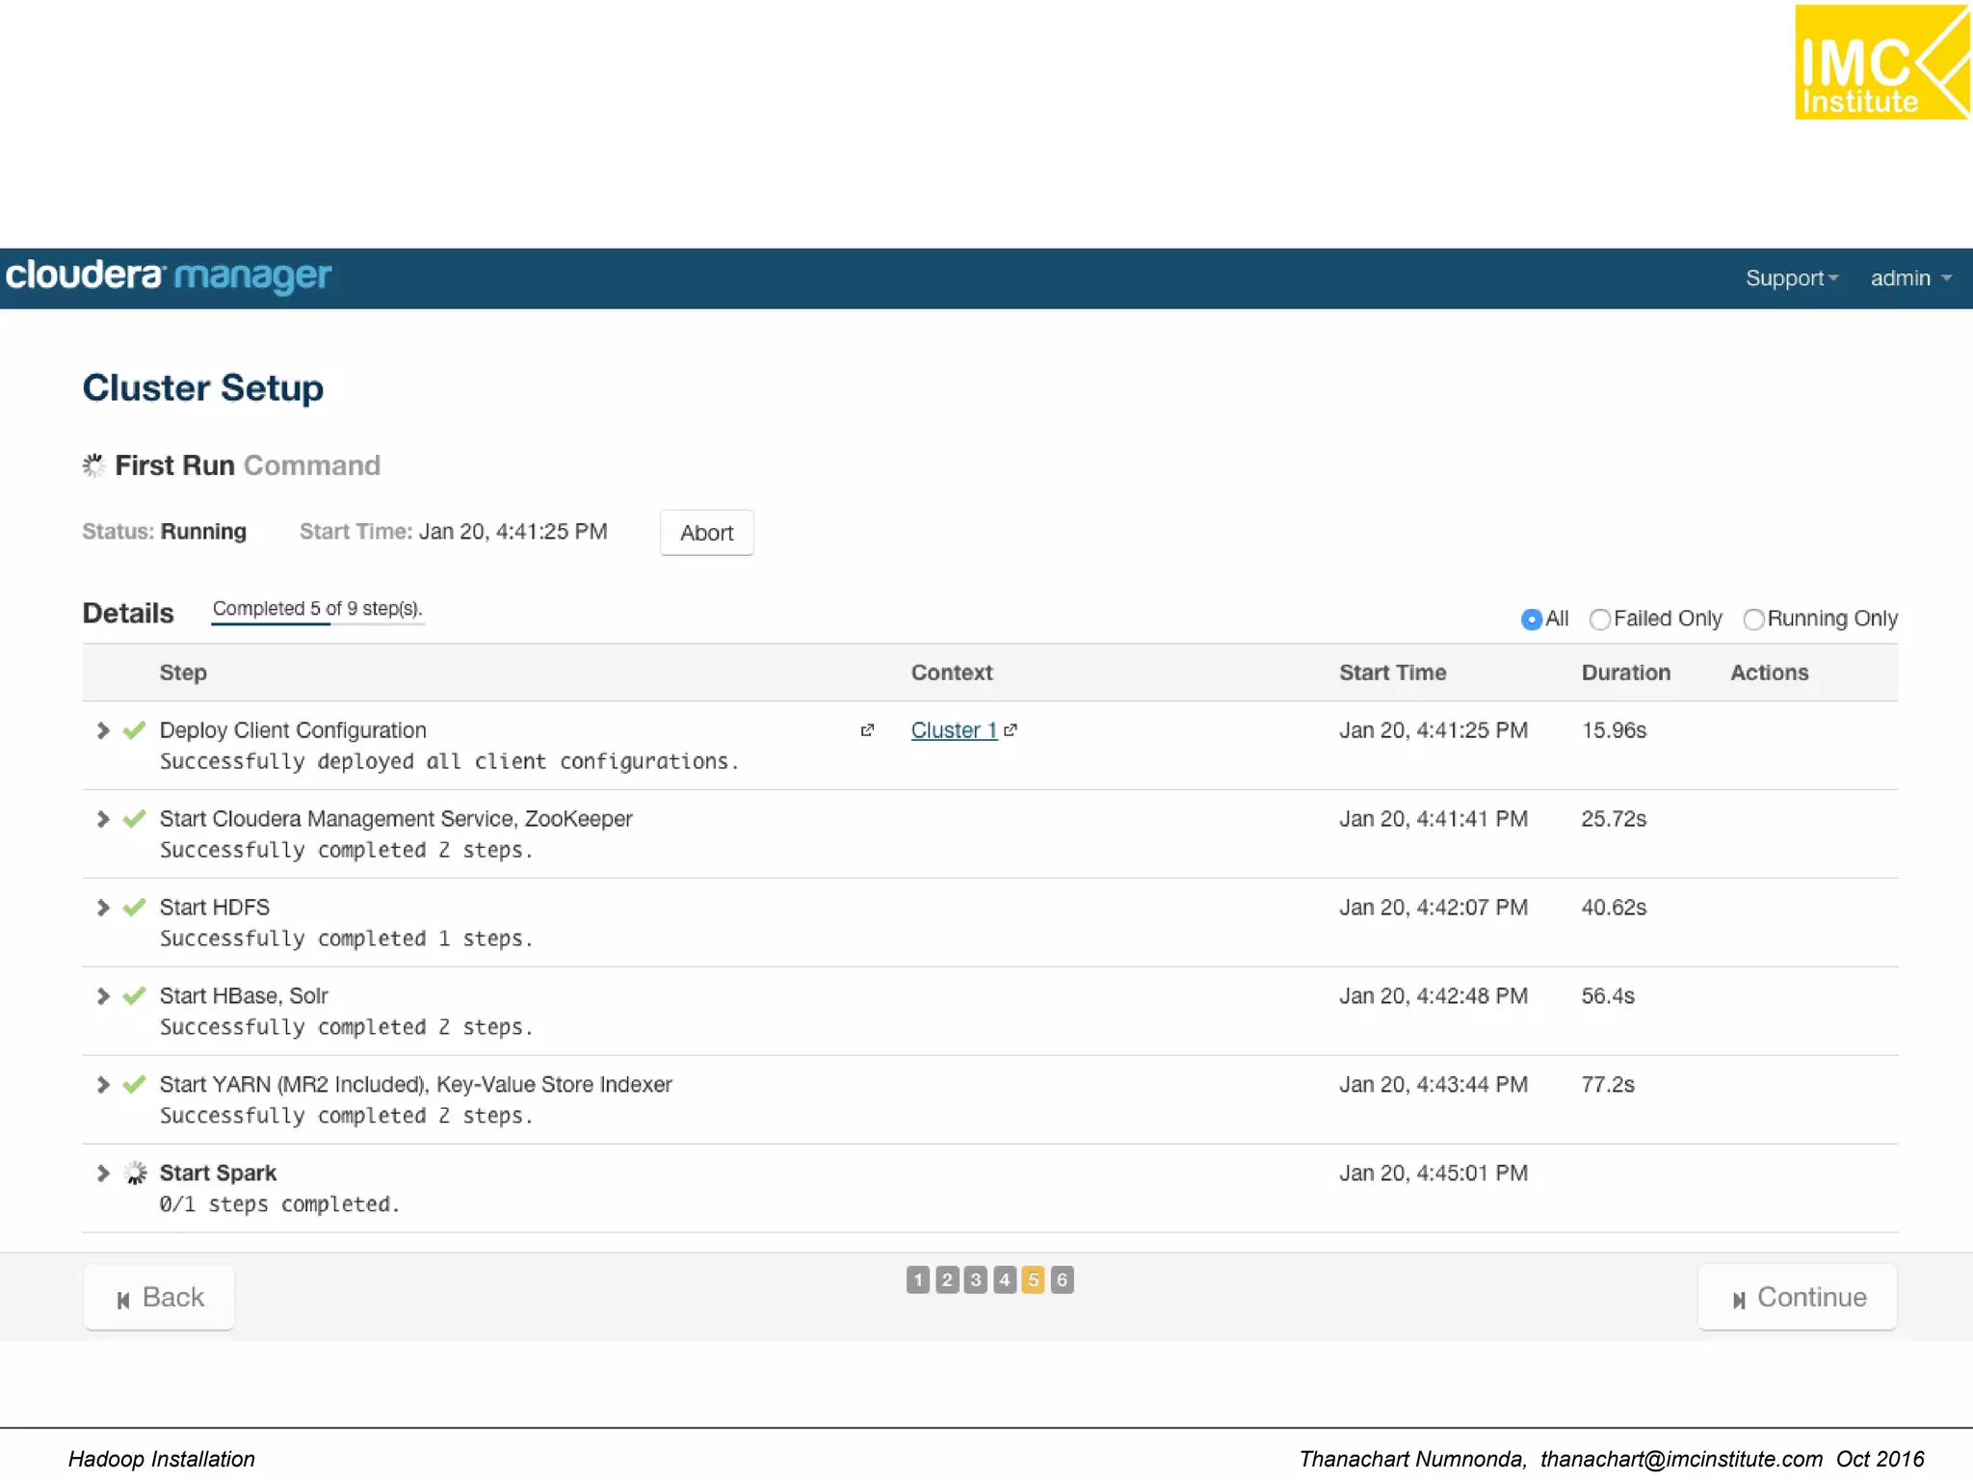
Task: Click start time Jan 20, 4:42:07 PM
Action: tap(1434, 908)
